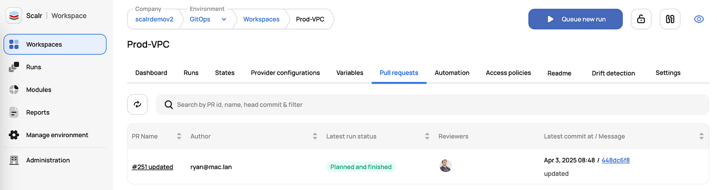Click the Prod-VPC page heading
Viewport: 717px width, 190px height.
point(148,45)
